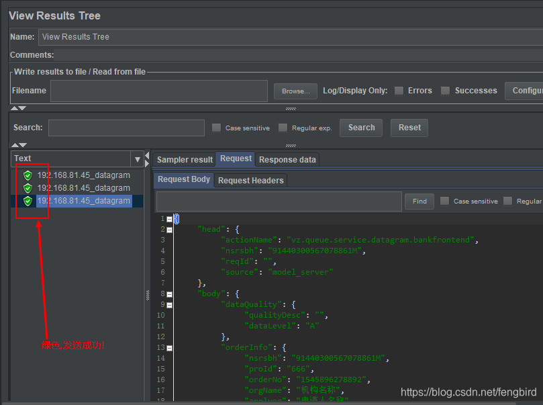Screen dimensions: 543x405
Task: Fold the "orderInfo" block
Action: pyautogui.click(x=169, y=348)
